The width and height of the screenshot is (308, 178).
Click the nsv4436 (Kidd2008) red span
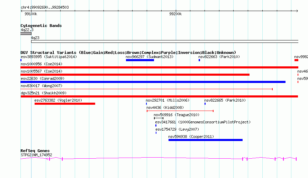click(x=180, y=111)
